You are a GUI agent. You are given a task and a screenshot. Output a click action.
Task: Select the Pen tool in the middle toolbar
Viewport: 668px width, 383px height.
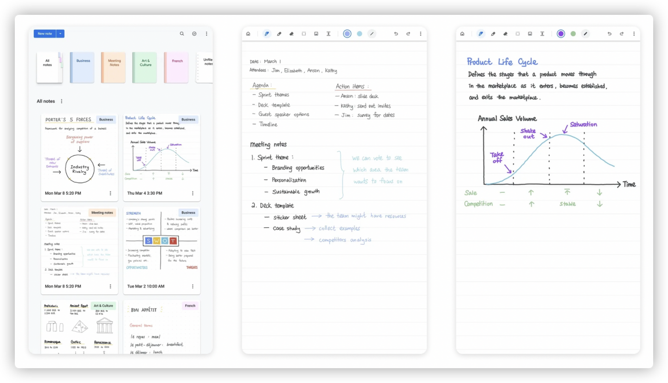tap(267, 33)
